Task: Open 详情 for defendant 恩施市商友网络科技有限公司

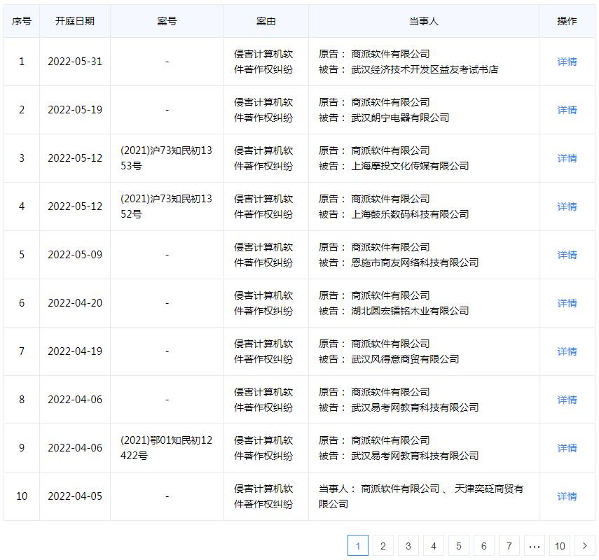Action: pyautogui.click(x=567, y=255)
